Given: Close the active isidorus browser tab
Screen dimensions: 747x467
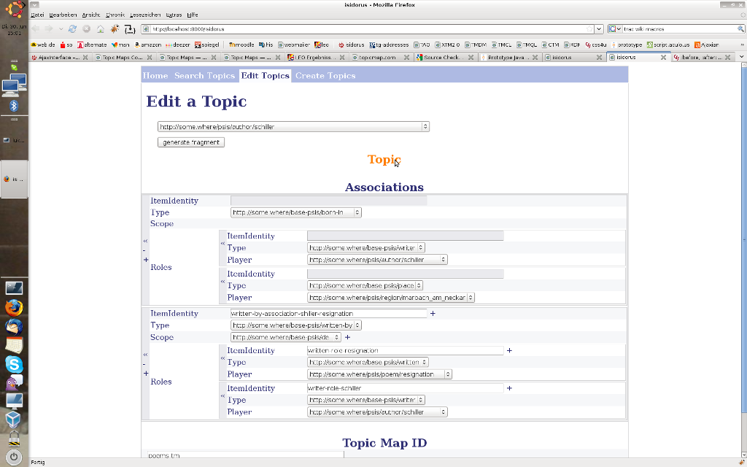Looking at the screenshot, I should pyautogui.click(x=663, y=57).
